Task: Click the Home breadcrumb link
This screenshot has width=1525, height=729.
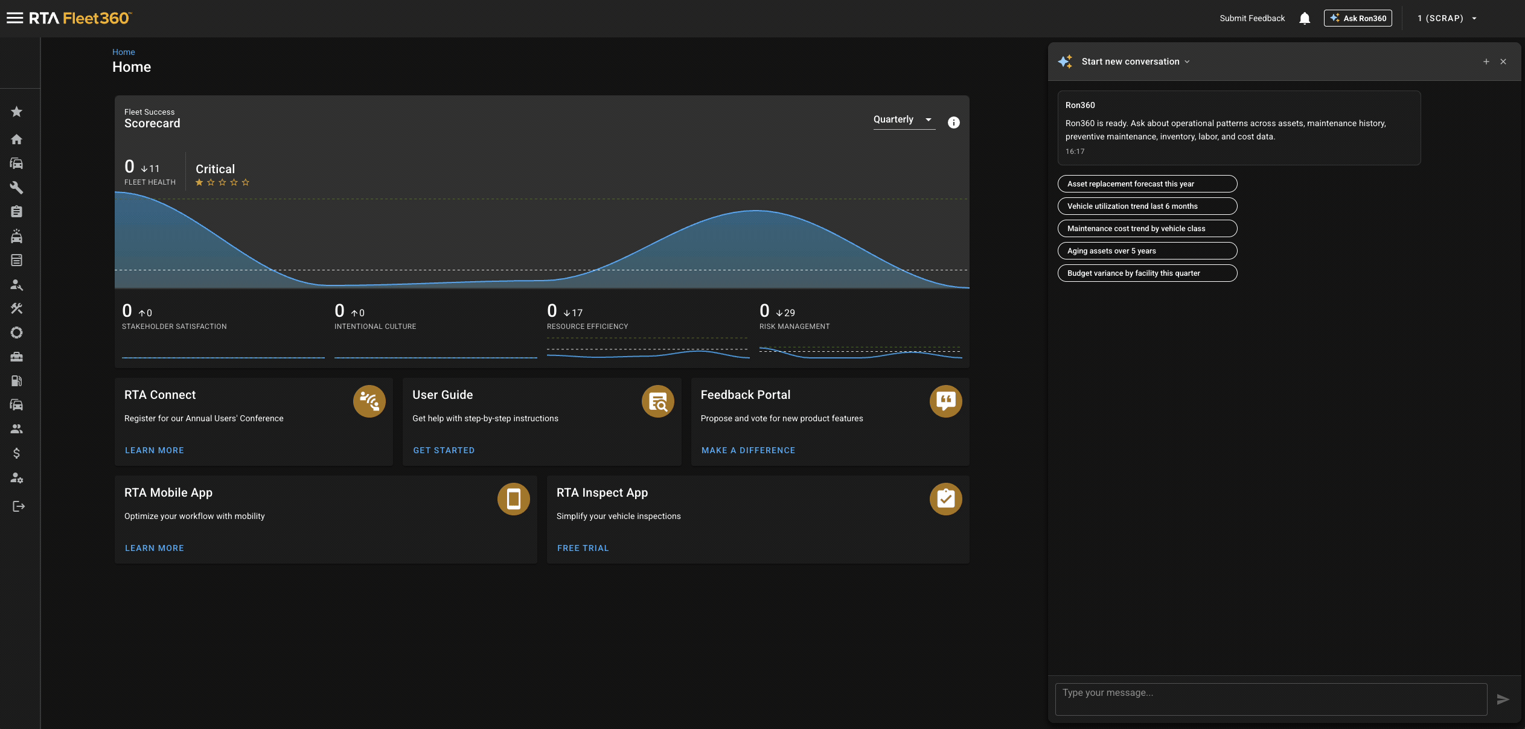Action: tap(124, 52)
